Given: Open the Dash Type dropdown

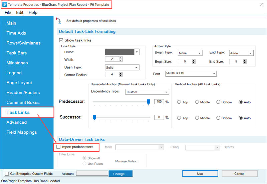Looking at the screenshot, I should coord(122,68).
